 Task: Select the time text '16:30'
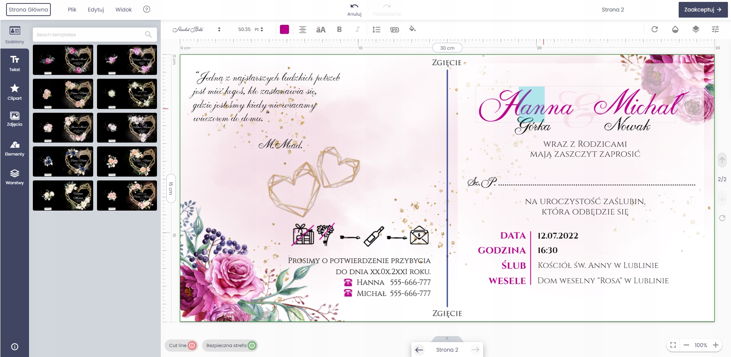coord(547,250)
